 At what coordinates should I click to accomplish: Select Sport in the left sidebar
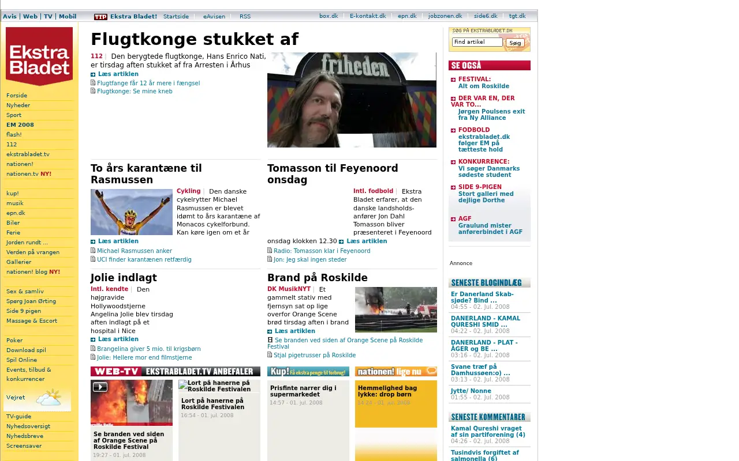(14, 115)
